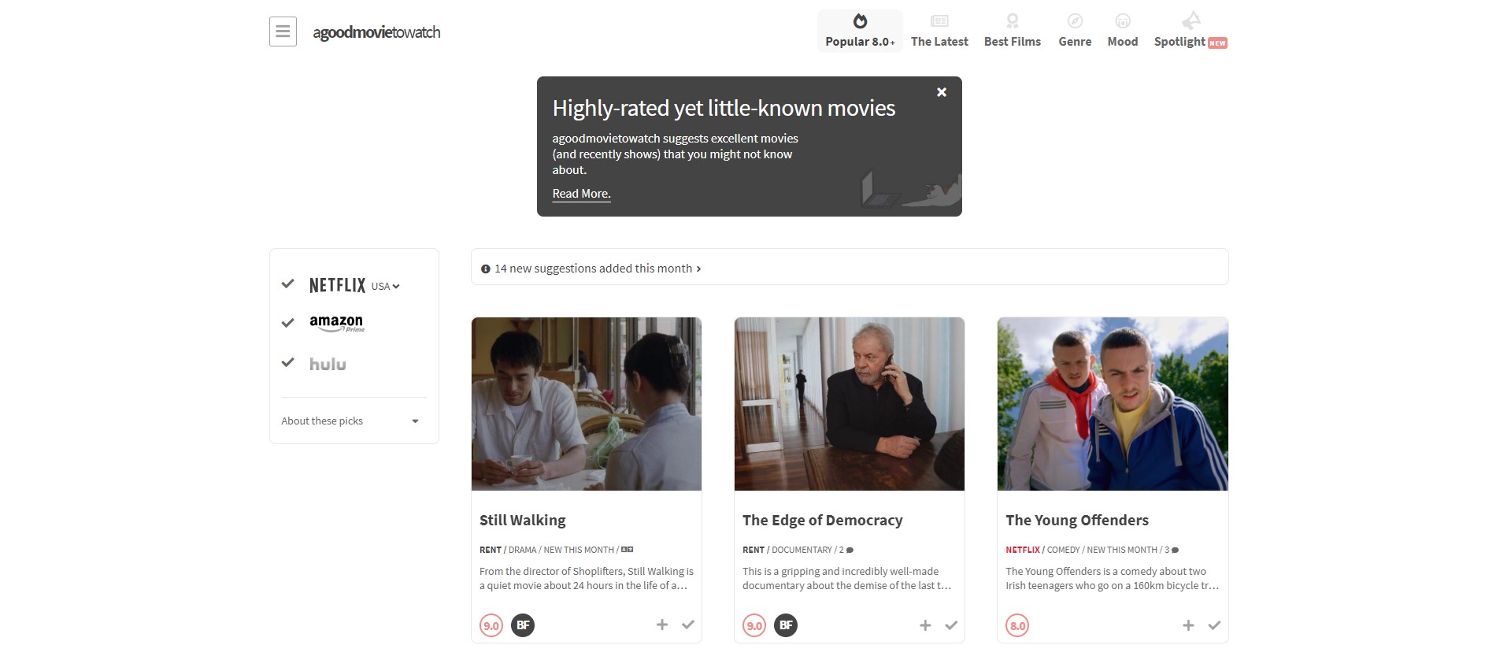Open the USA country dropdown
1496x671 pixels.
(x=386, y=287)
